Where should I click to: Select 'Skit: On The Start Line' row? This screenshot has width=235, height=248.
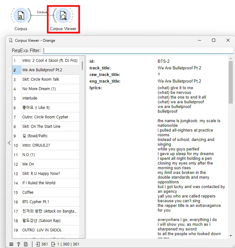coord(50,127)
